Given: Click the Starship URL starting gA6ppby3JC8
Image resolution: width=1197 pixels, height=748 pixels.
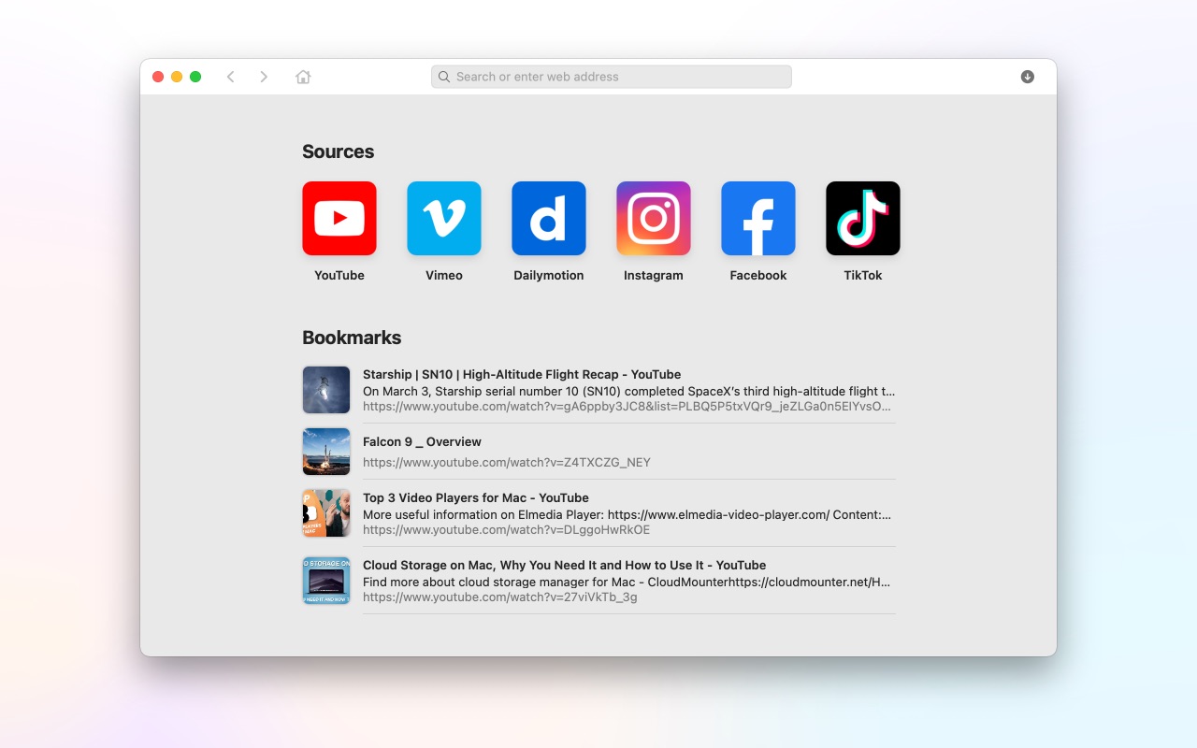Looking at the screenshot, I should point(627,406).
